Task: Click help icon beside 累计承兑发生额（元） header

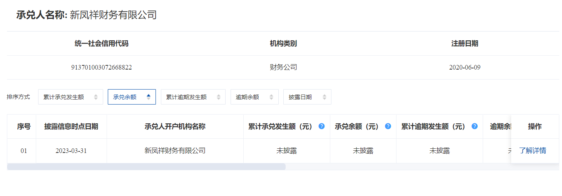Action: pyautogui.click(x=321, y=126)
